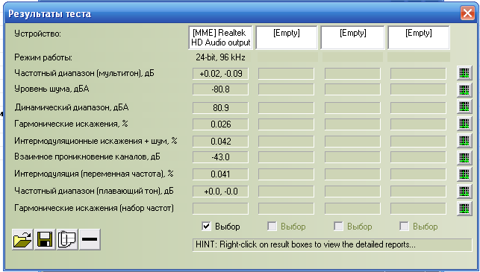The image size is (480, 272).
Task: Click the -43.0 crosstalk value
Action: [x=220, y=157]
